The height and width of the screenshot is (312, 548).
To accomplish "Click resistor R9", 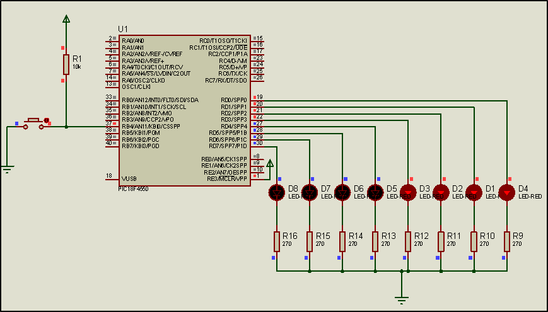I will pyautogui.click(x=506, y=241).
